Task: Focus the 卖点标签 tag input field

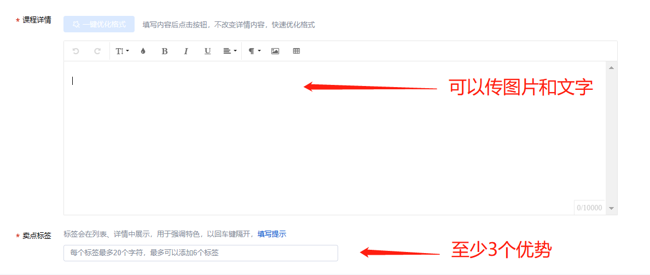Action: (201, 253)
